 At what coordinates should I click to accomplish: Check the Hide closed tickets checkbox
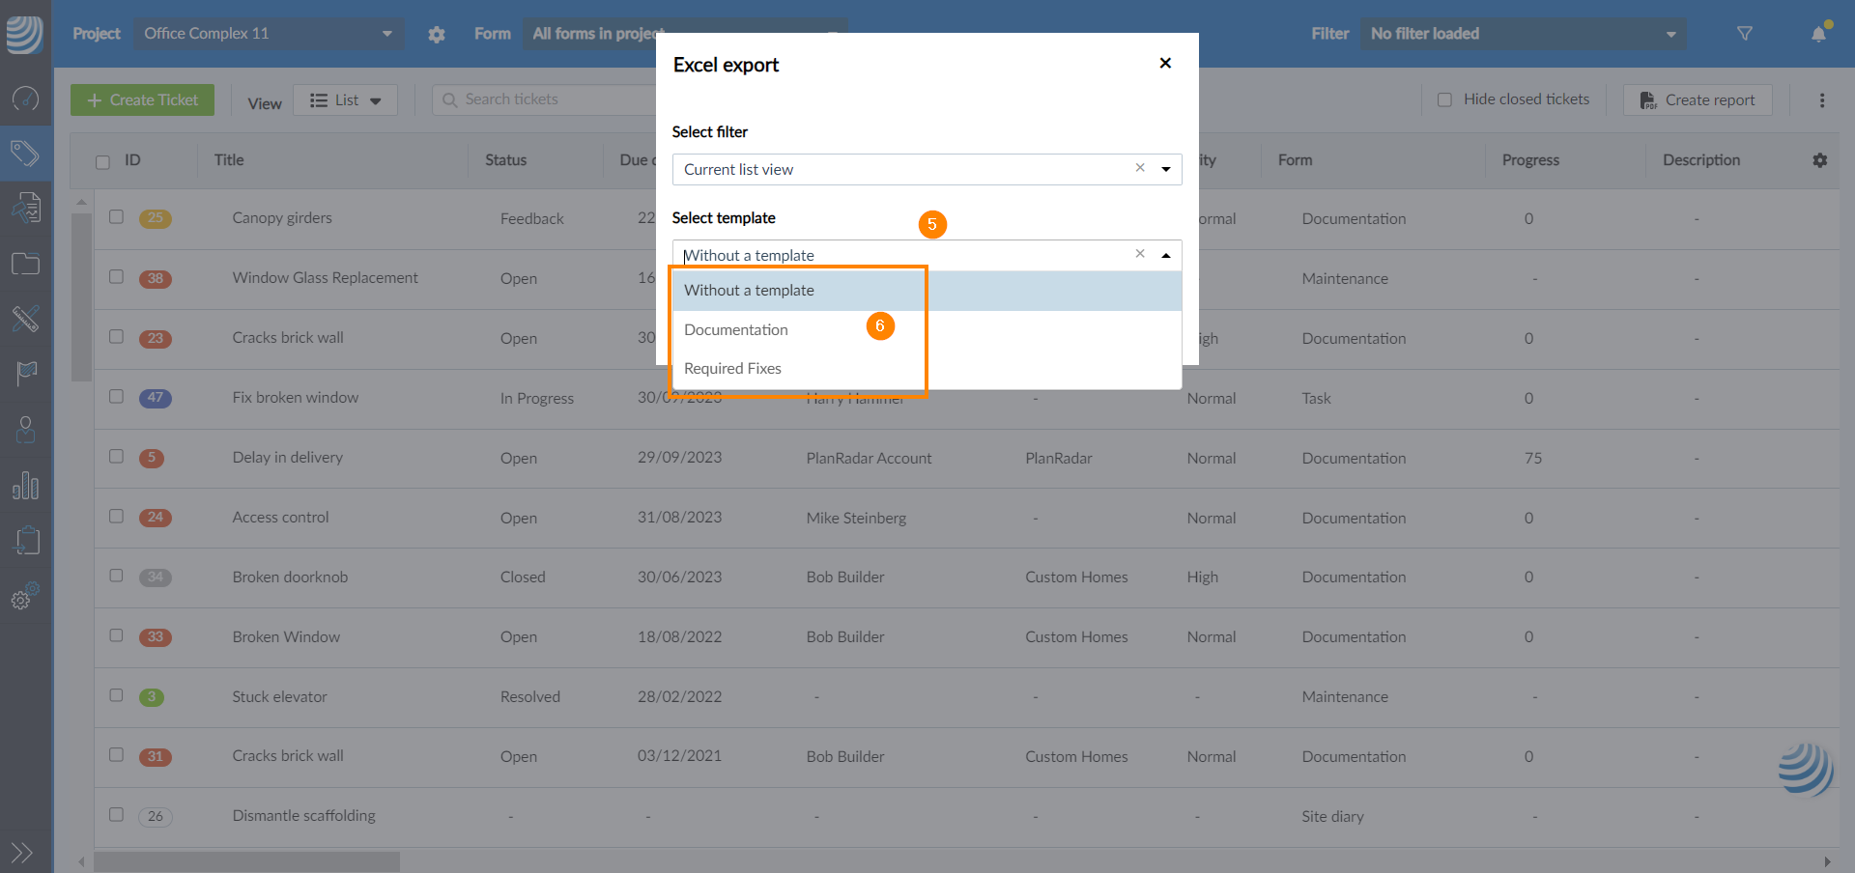coord(1444,99)
